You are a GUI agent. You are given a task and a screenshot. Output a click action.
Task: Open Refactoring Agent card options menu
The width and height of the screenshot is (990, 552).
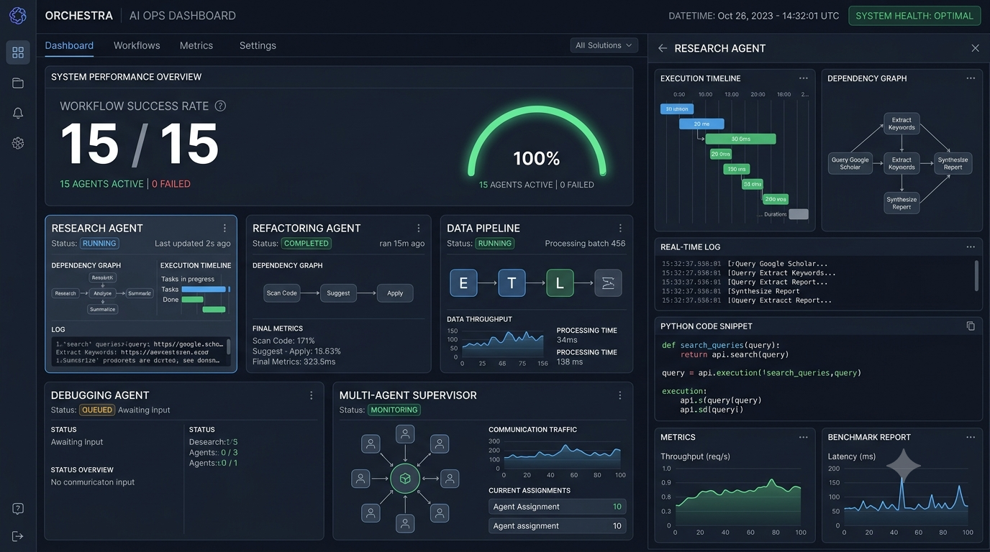(x=419, y=228)
